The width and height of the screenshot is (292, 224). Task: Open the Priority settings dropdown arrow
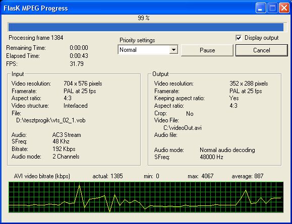[173, 50]
